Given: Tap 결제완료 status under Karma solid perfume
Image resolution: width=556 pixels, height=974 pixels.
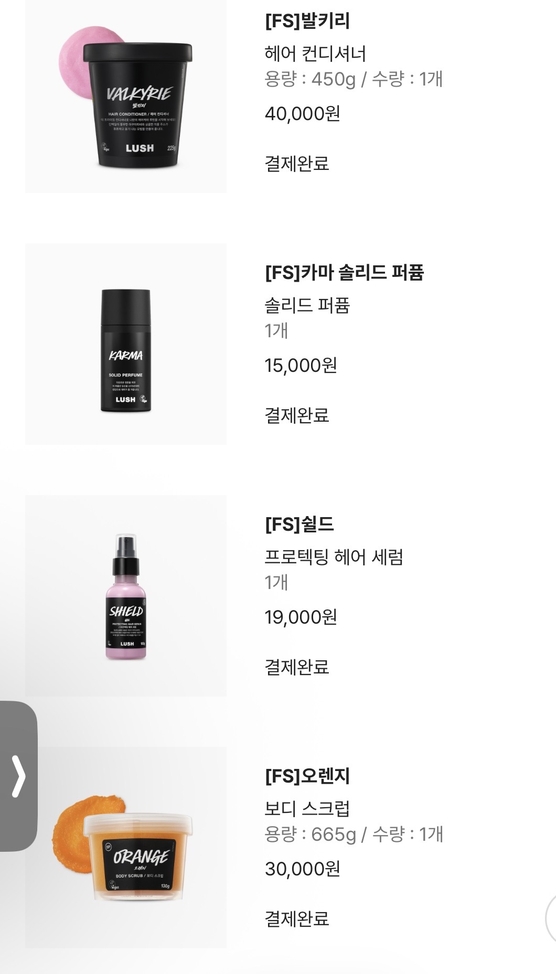Looking at the screenshot, I should coord(297,415).
